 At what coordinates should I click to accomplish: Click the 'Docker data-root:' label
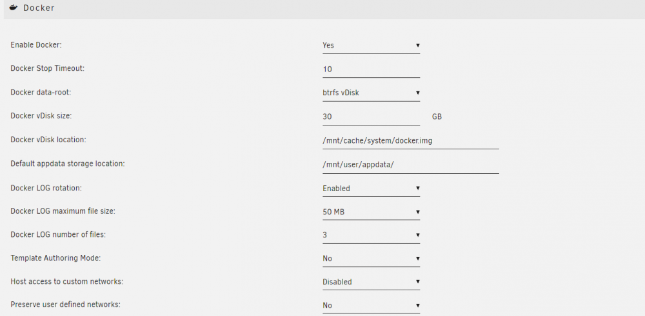[41, 92]
